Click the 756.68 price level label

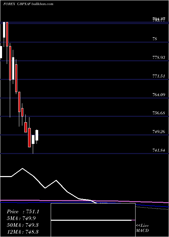[x=159, y=113]
